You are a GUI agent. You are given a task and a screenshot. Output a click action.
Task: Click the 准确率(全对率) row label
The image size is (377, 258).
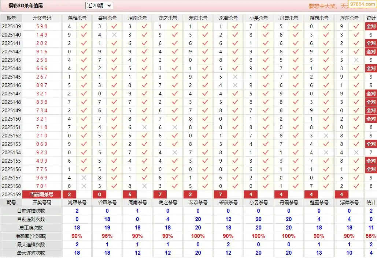click(31, 236)
